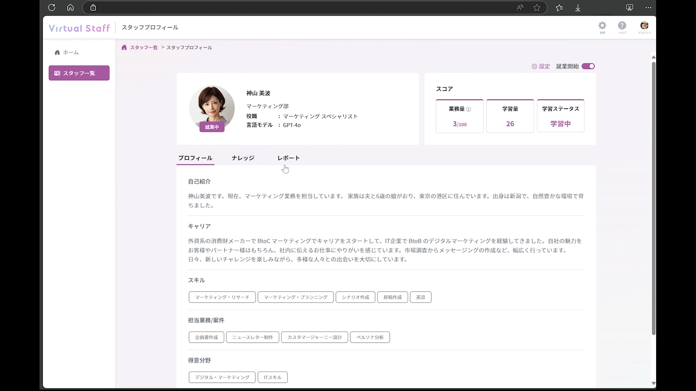
Task: Click the browser refresh icon
Action: pos(52,8)
